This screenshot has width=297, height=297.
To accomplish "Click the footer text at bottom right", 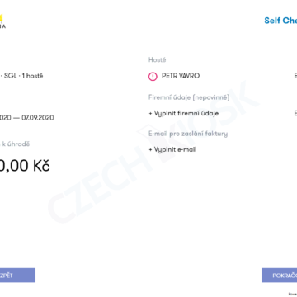I will 293,294.
